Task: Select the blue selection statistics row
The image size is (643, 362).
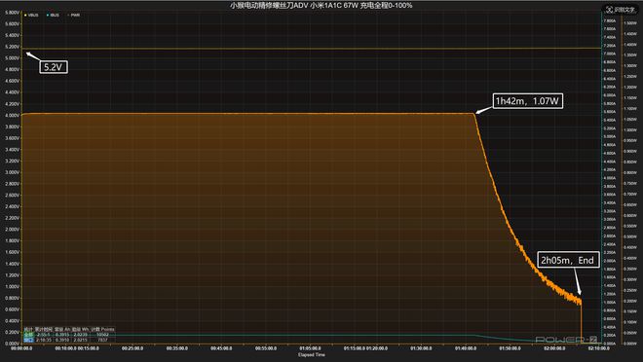Action: pyautogui.click(x=69, y=340)
